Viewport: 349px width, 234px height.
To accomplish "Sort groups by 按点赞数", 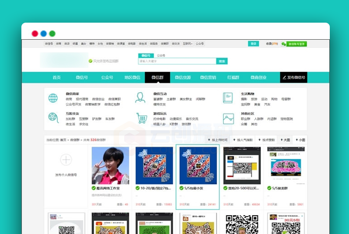I will [x=267, y=140].
